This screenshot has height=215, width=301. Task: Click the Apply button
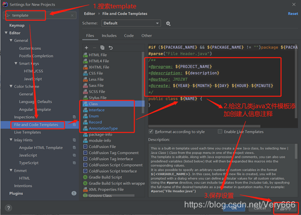pyautogui.click(x=285, y=208)
